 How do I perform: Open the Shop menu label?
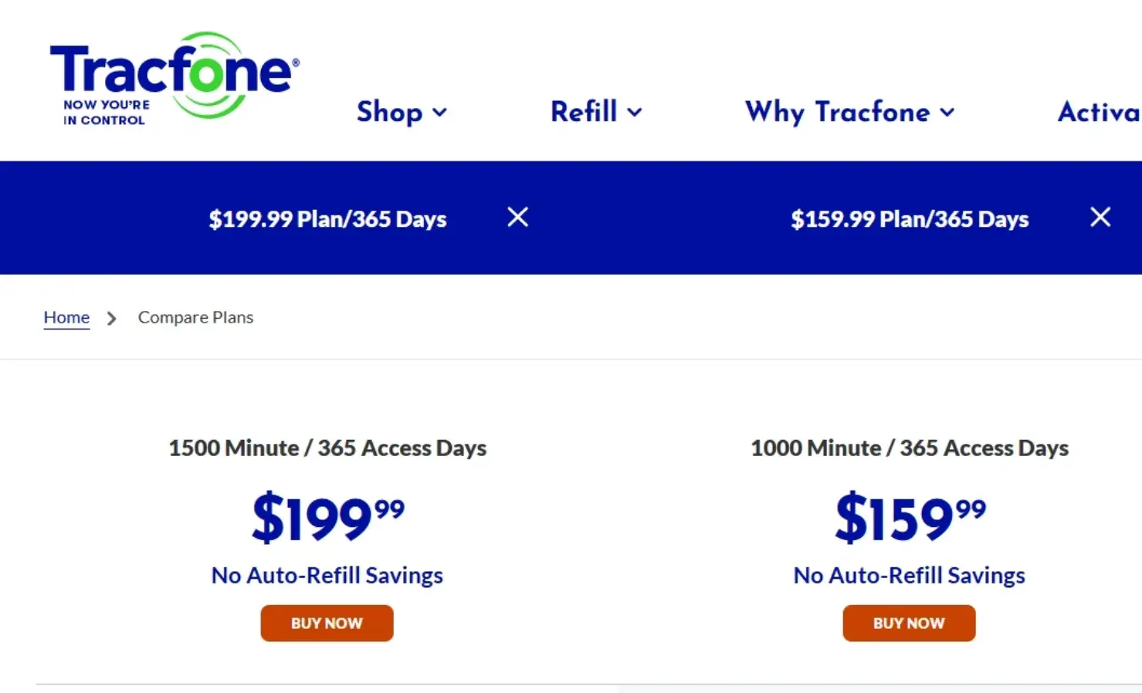point(389,112)
